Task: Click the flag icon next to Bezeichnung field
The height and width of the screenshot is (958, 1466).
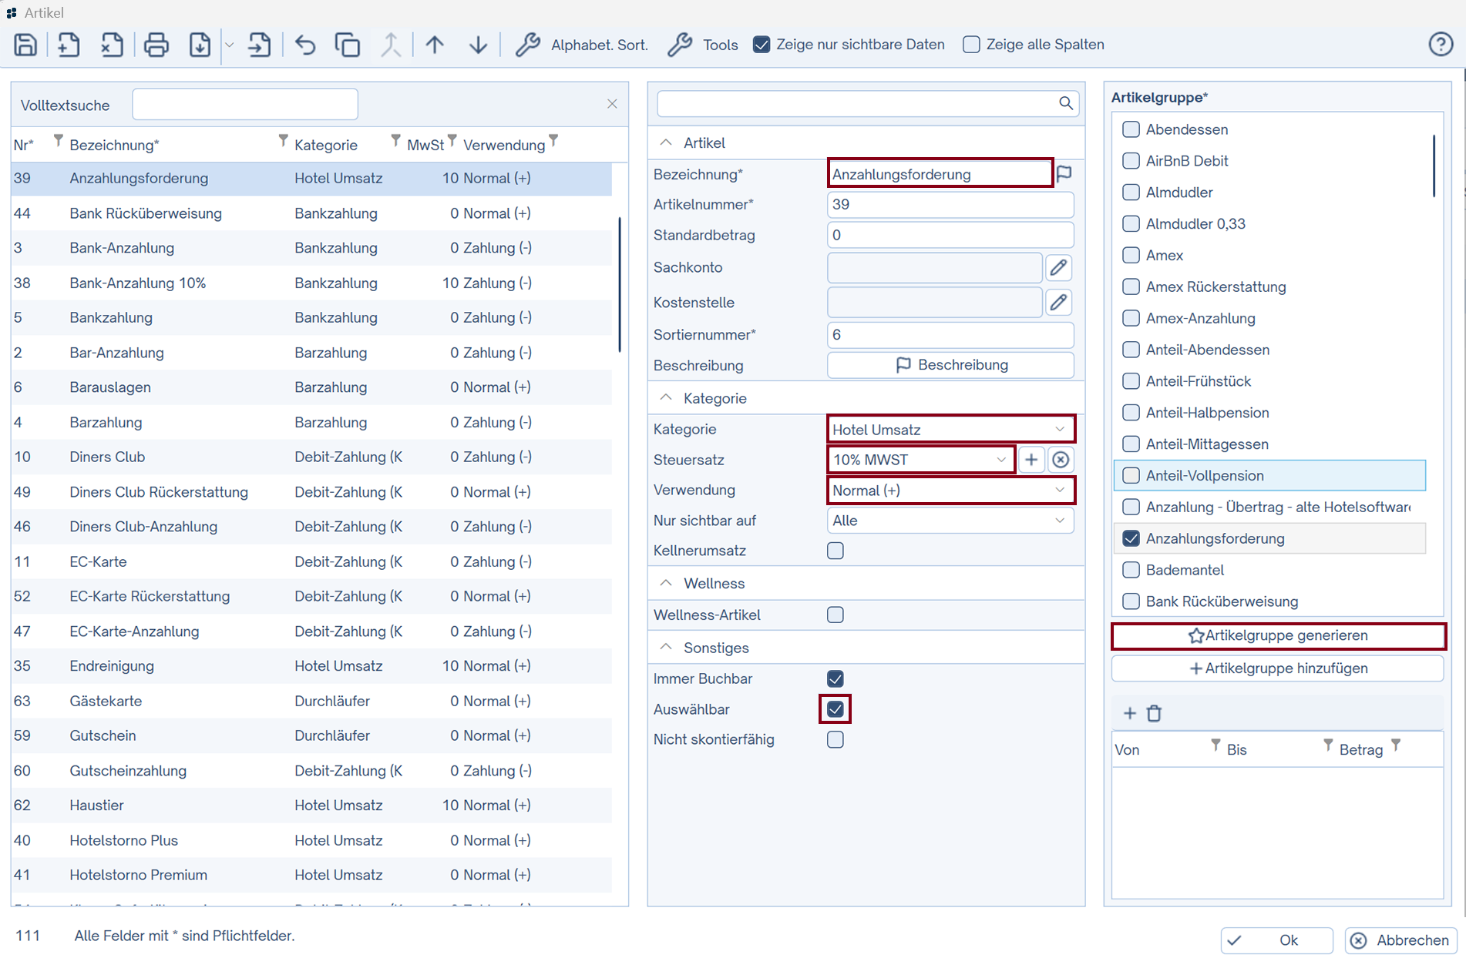Action: [1064, 173]
